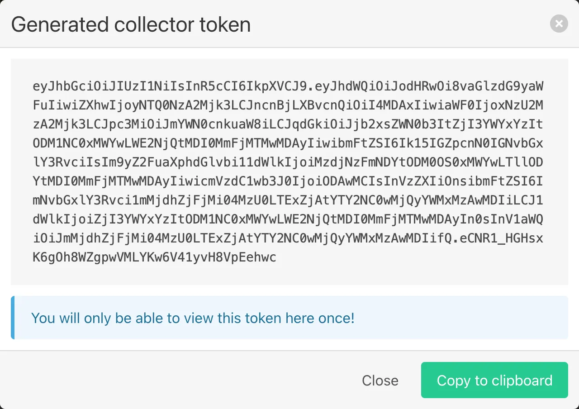The width and height of the screenshot is (579, 409).
Task: Click token line starting with eyJhbGciOiJIUzI1NiIs
Action: tap(288, 86)
